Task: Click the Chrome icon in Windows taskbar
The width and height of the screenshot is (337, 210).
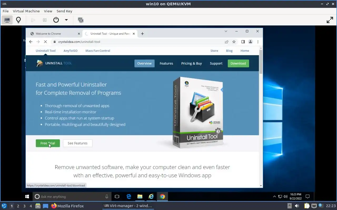Action: click(162, 196)
